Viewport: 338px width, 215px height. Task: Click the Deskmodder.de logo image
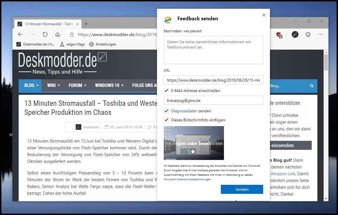coord(62,63)
